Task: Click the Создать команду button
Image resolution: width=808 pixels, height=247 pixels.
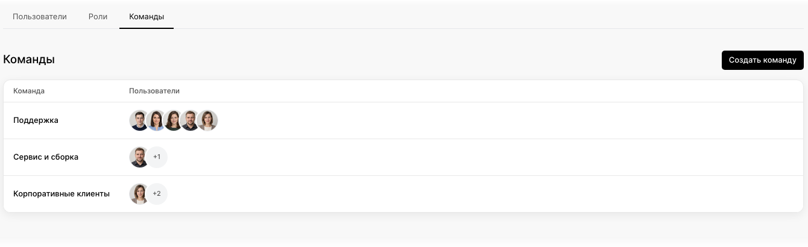Action: click(763, 60)
